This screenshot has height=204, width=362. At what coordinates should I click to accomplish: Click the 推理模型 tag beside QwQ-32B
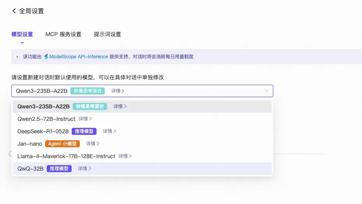[59, 169]
